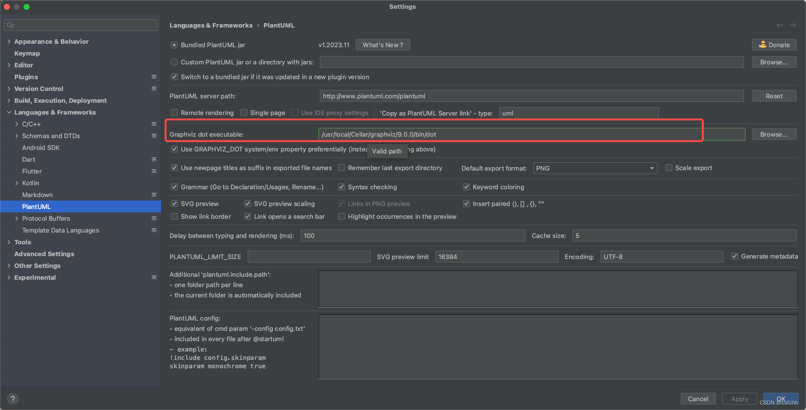Select Custom PlantUML jar radio button
Image resolution: width=806 pixels, height=410 pixels.
(174, 62)
